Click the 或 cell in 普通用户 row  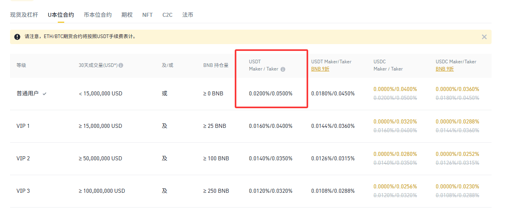[165, 93]
